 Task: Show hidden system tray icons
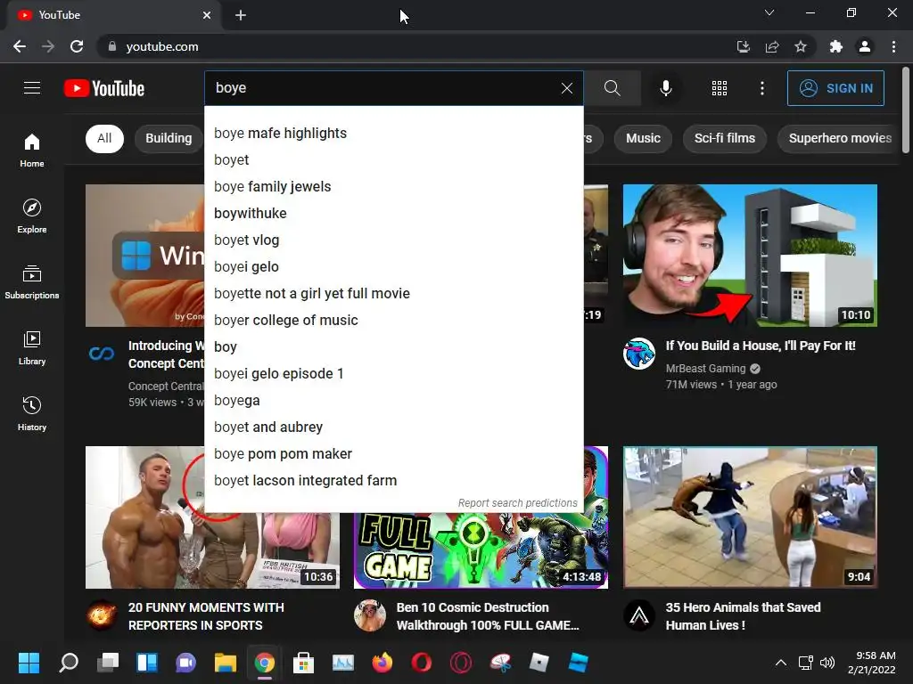(x=781, y=663)
